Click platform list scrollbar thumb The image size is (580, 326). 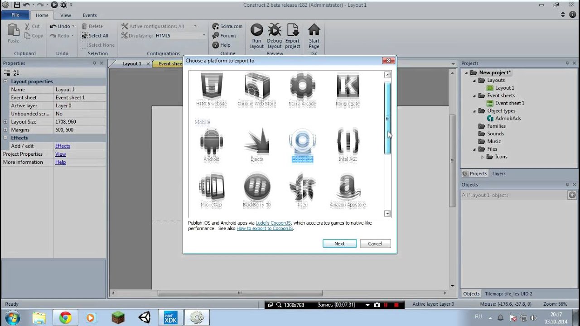click(387, 118)
